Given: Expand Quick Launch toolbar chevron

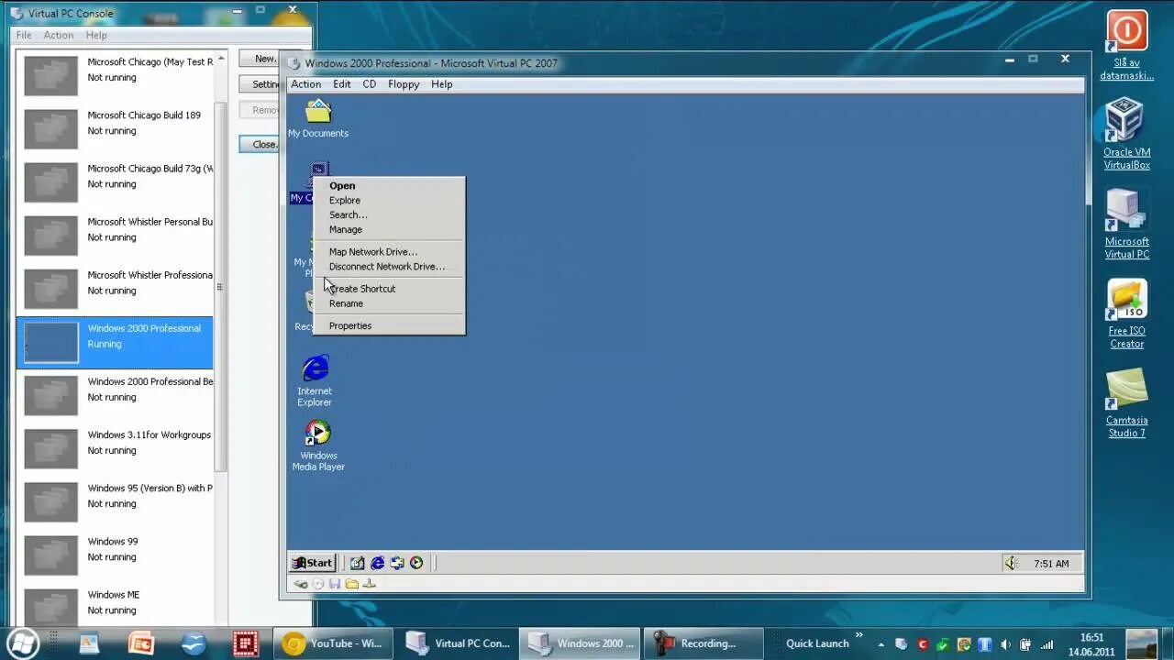Looking at the screenshot, I should (x=859, y=635).
